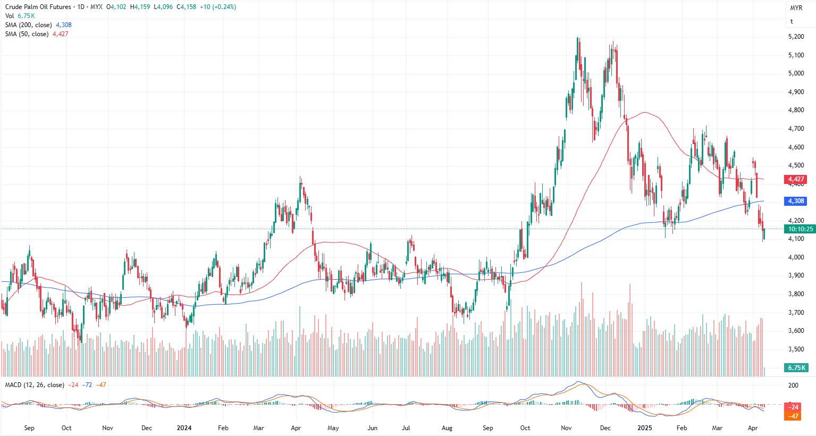
Task: Click the red 4,427 SMA price label
Action: coord(796,179)
